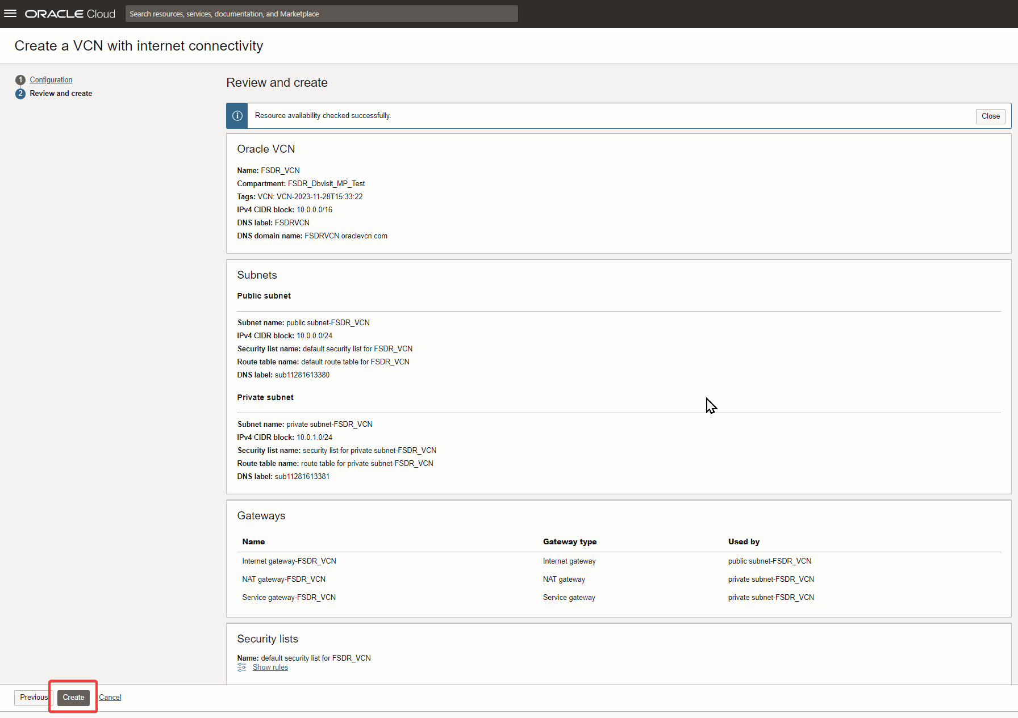Viewport: 1018px width, 718px height.
Task: Click the Previous button
Action: click(34, 698)
